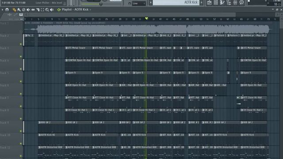
Task: Select the Track 1 label
Action: (x=4, y=23)
